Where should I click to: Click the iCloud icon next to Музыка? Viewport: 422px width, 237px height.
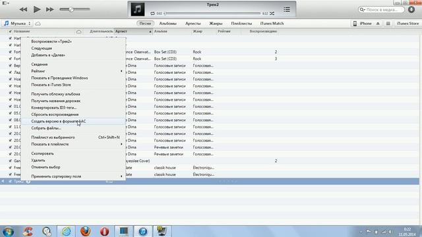[38, 24]
